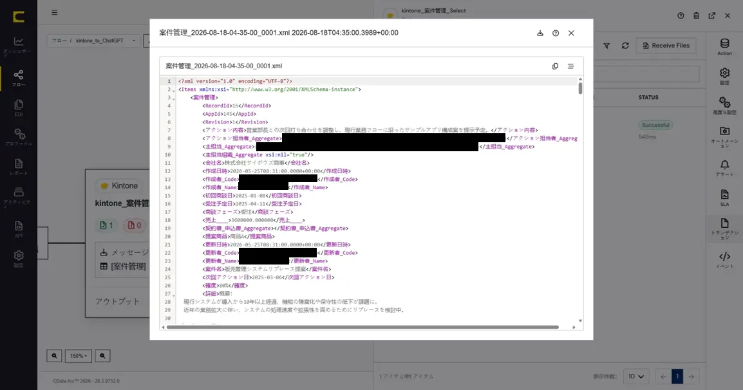743x390 pixels.
Task: Click the filter icon beside Receive Files
Action: point(607,46)
